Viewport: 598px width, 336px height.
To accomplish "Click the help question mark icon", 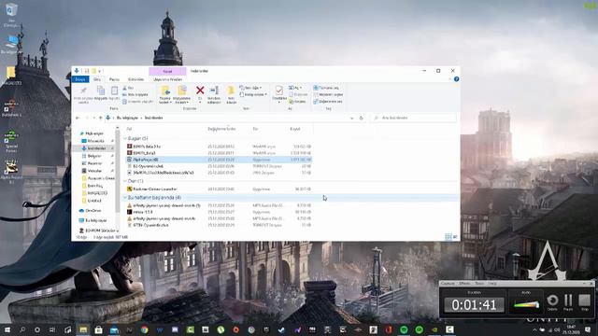I will (x=457, y=79).
